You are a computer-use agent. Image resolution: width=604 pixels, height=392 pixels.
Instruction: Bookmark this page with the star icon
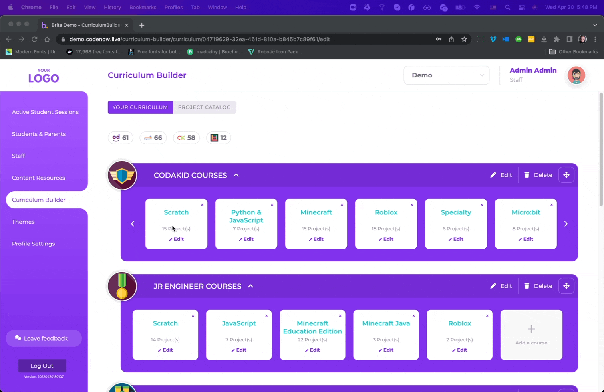click(x=464, y=39)
